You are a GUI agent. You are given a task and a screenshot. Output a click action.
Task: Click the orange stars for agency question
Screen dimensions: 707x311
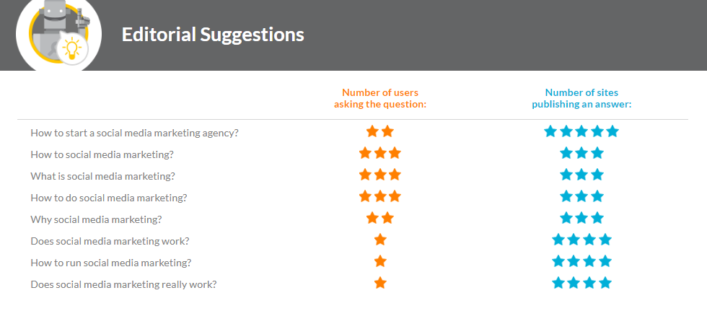[380, 131]
